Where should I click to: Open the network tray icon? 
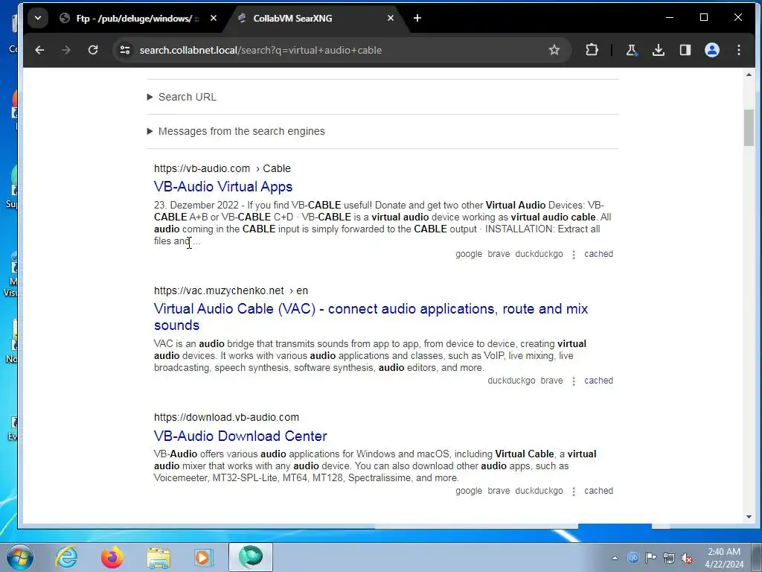click(x=669, y=558)
